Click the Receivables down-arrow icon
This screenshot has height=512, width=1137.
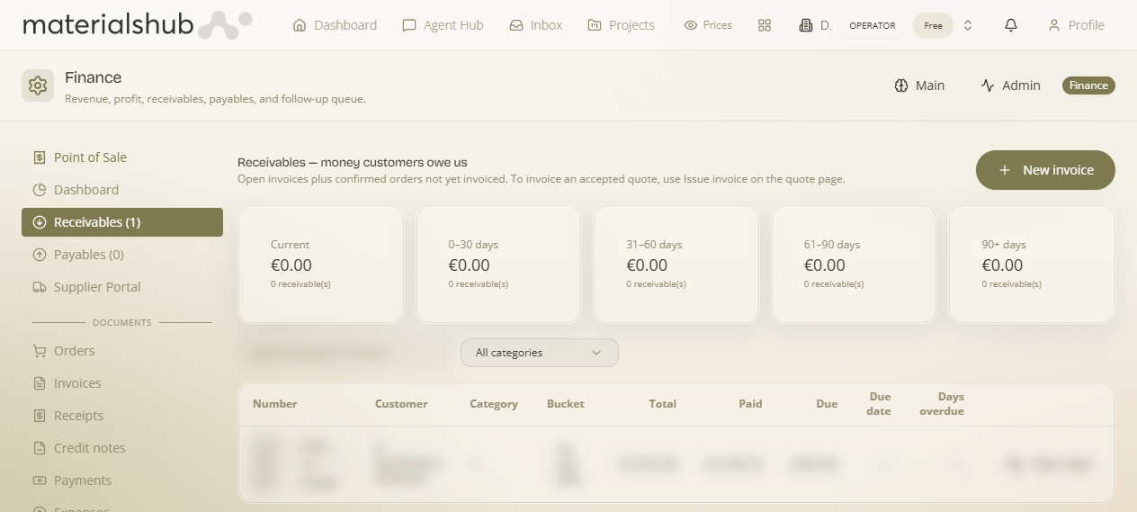(x=39, y=222)
